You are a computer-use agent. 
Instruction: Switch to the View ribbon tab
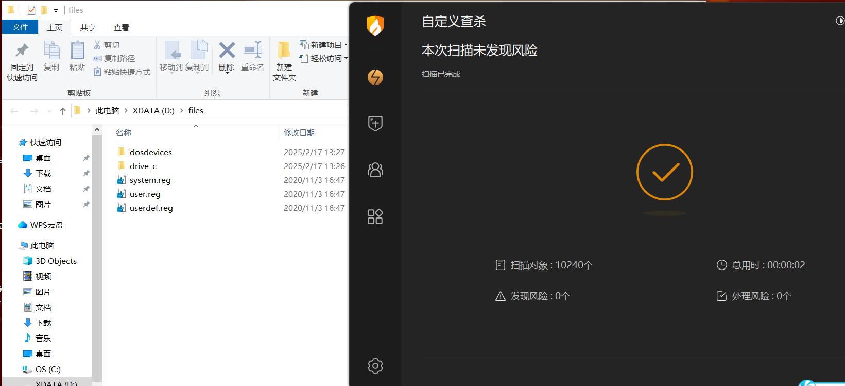point(122,27)
